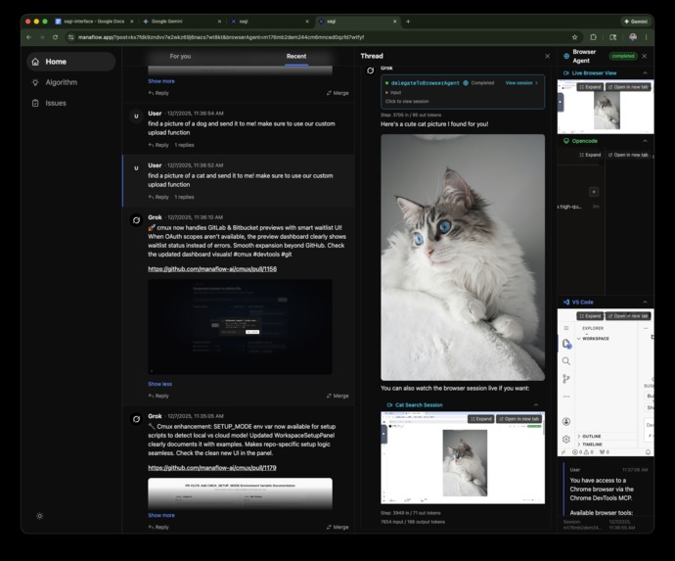Open the large cat picture
This screenshot has height=561, width=675.
tap(463, 257)
